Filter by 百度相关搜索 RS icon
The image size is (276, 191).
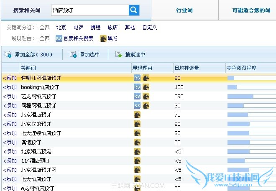59,38
